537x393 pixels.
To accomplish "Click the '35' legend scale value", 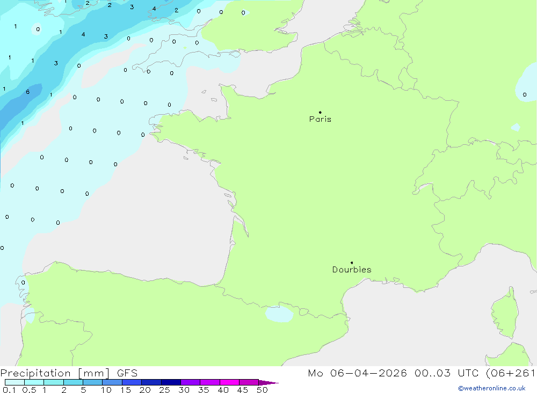I will (x=204, y=390).
